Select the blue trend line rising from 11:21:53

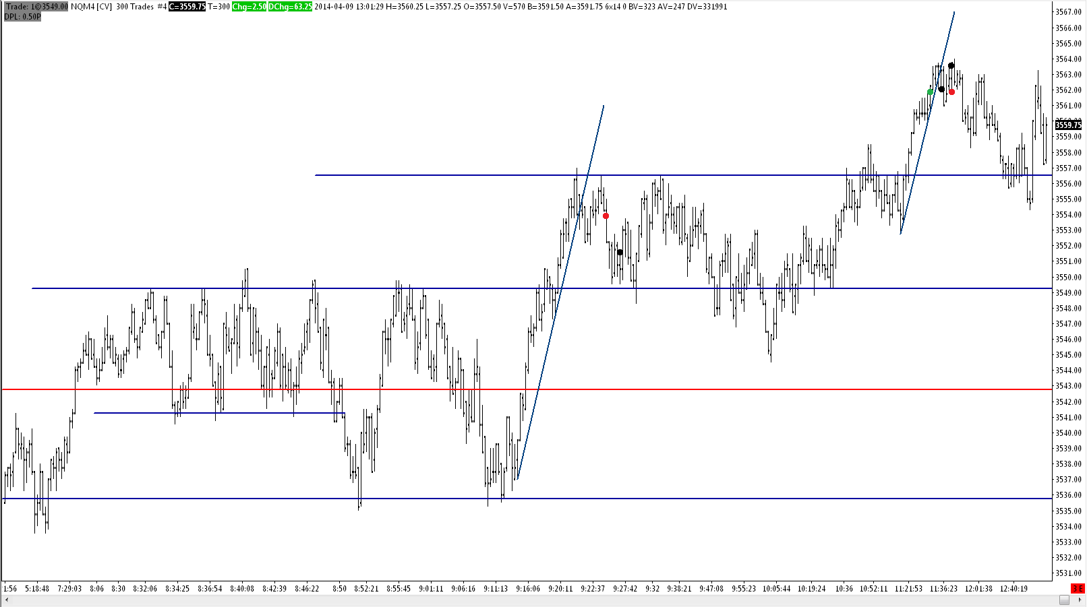coord(927,123)
